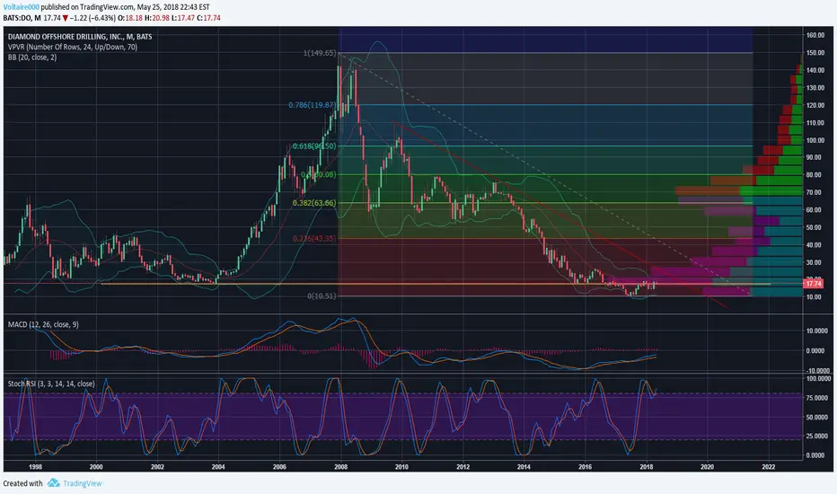
Task: Click the 2008 label on time axis
Action: pos(340,466)
